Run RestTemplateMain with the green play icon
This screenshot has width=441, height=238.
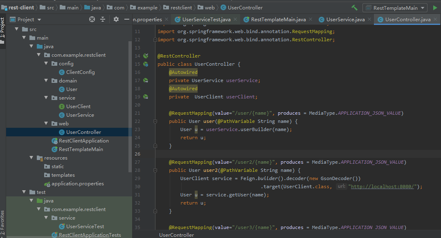[x=434, y=7]
